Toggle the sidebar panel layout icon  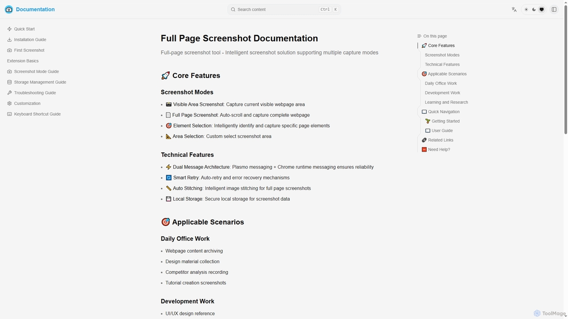click(x=554, y=9)
